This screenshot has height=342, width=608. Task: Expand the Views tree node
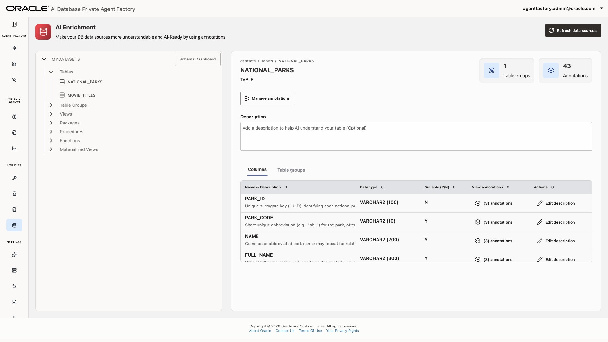(51, 114)
